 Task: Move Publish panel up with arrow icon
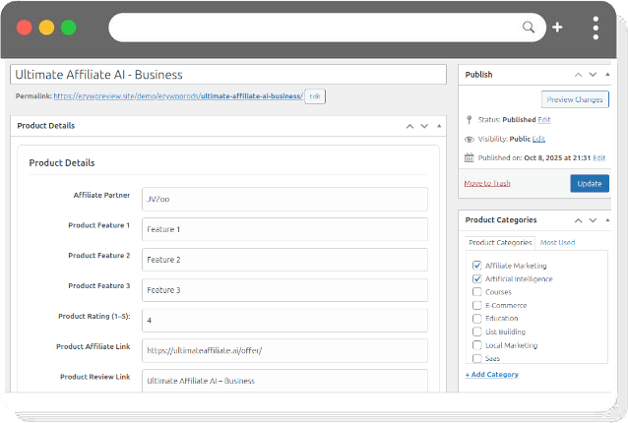pos(576,75)
